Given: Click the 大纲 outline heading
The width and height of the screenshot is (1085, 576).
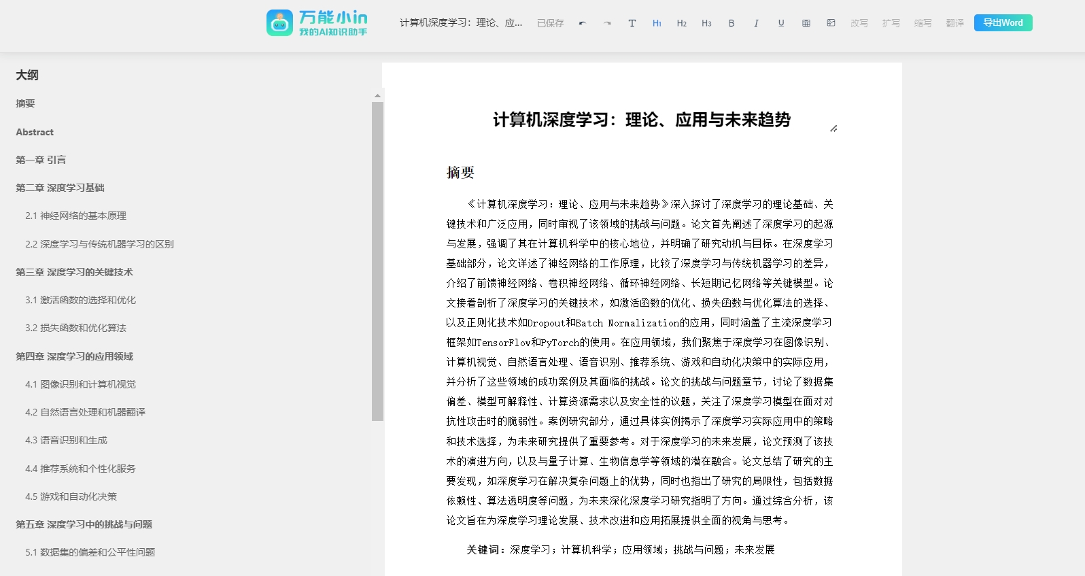Looking at the screenshot, I should point(27,75).
